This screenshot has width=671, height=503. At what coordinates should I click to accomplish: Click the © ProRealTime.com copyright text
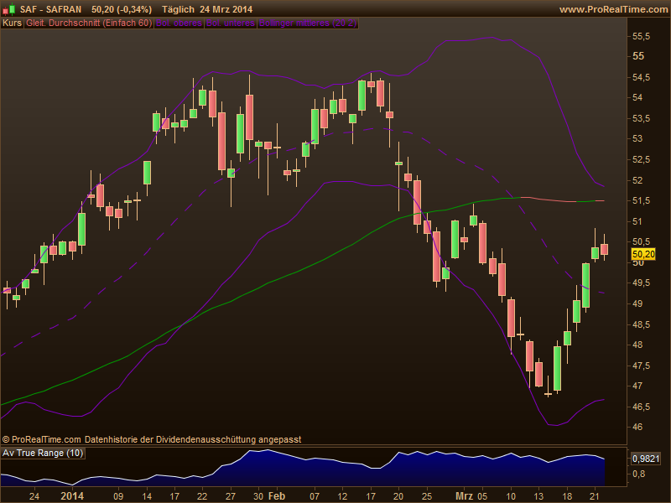pyautogui.click(x=41, y=439)
